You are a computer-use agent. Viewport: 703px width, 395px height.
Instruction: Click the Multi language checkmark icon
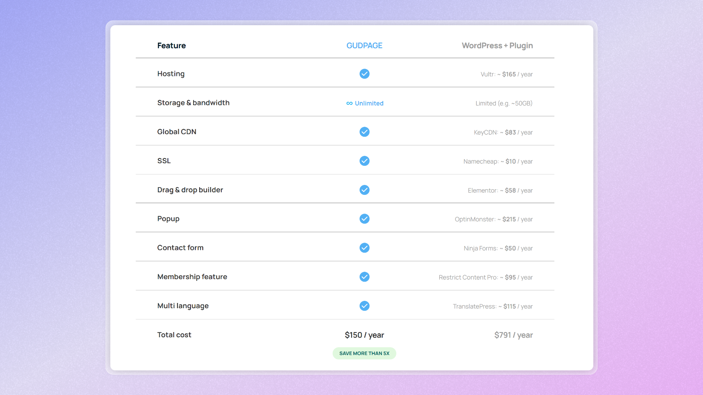click(365, 306)
